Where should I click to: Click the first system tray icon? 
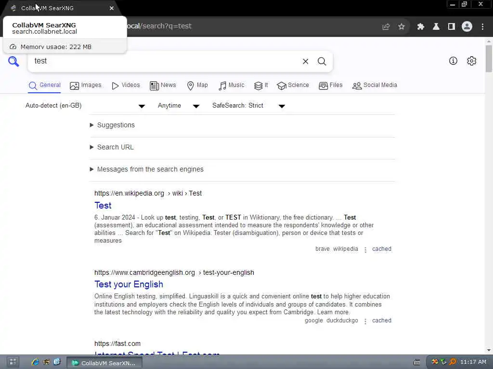tap(435, 362)
